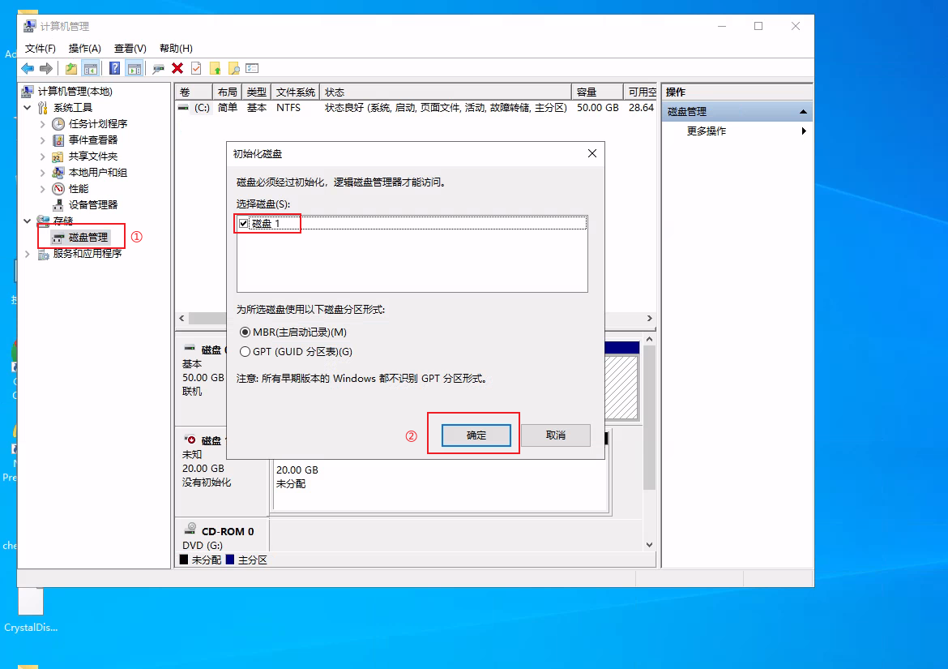This screenshot has height=669, width=948.
Task: Click the Up one level folder icon
Action: tap(71, 68)
